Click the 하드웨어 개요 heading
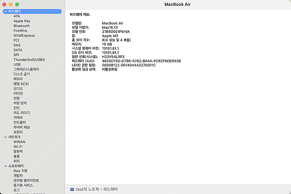This screenshot has height=194, width=291. coord(80,15)
